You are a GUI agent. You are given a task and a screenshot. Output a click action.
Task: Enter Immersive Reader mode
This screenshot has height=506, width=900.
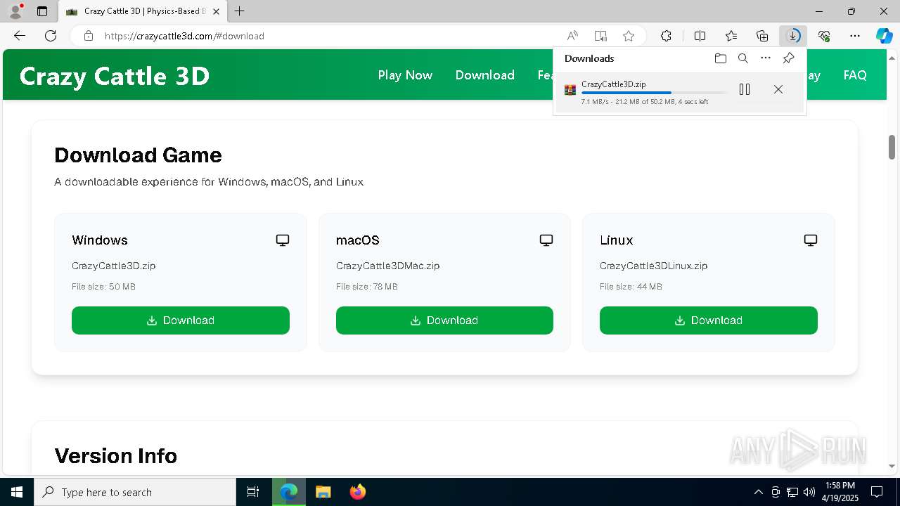(x=600, y=36)
